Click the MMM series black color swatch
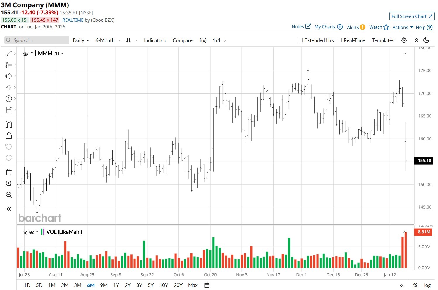 coord(36,53)
